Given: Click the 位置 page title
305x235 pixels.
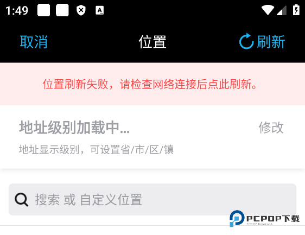Looking at the screenshot, I should tap(152, 42).
